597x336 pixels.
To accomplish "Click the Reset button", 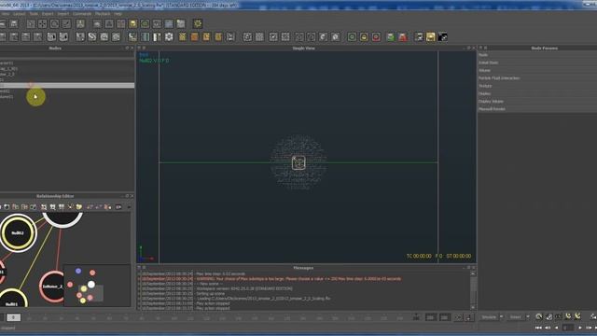I will point(516,317).
